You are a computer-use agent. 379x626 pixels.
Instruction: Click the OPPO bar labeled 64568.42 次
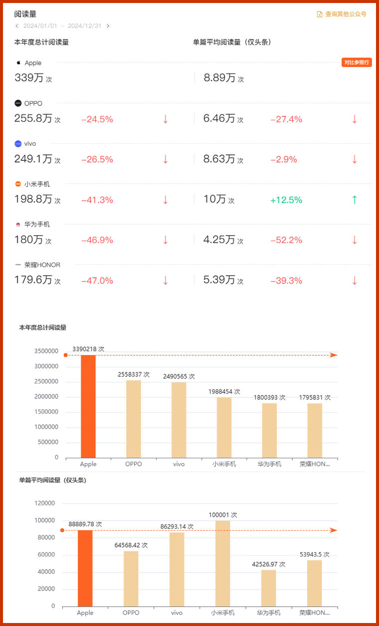(131, 579)
